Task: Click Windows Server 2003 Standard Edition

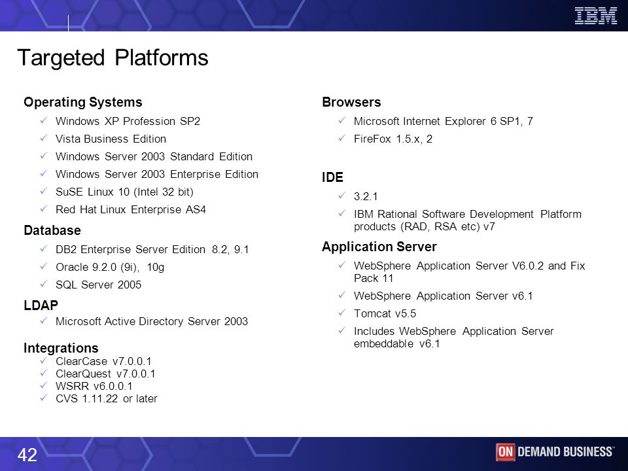Action: point(154,156)
